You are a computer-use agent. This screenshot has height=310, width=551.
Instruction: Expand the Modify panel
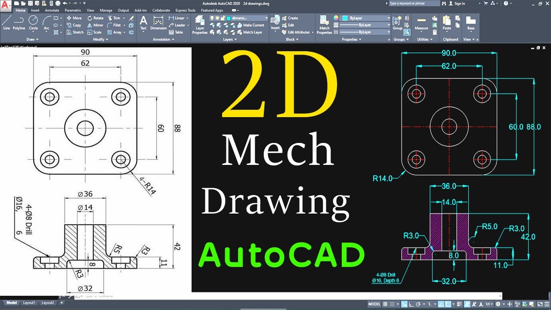(x=100, y=39)
